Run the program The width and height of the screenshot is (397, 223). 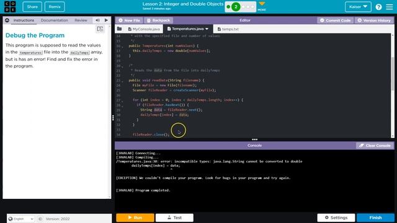(x=135, y=217)
